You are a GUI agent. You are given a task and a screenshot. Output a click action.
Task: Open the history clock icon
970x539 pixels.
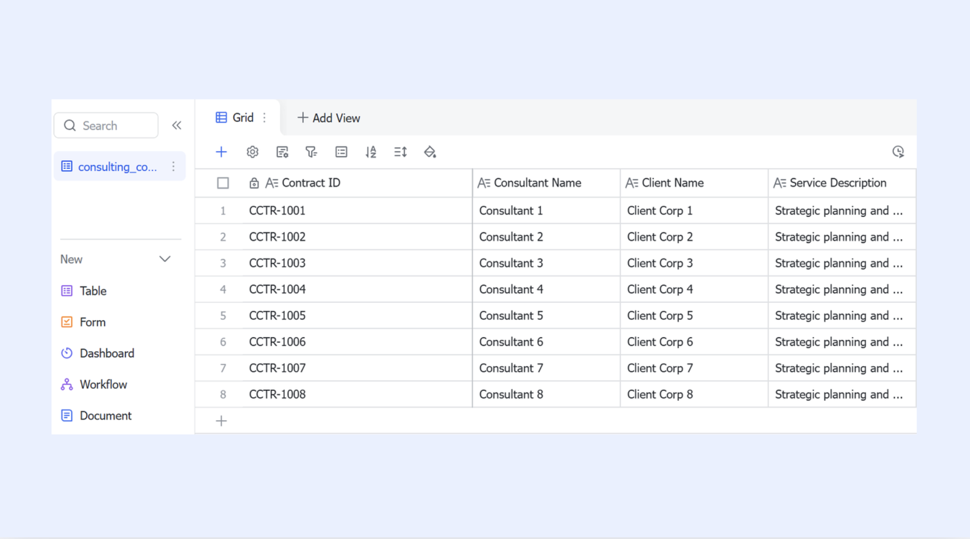(x=898, y=151)
